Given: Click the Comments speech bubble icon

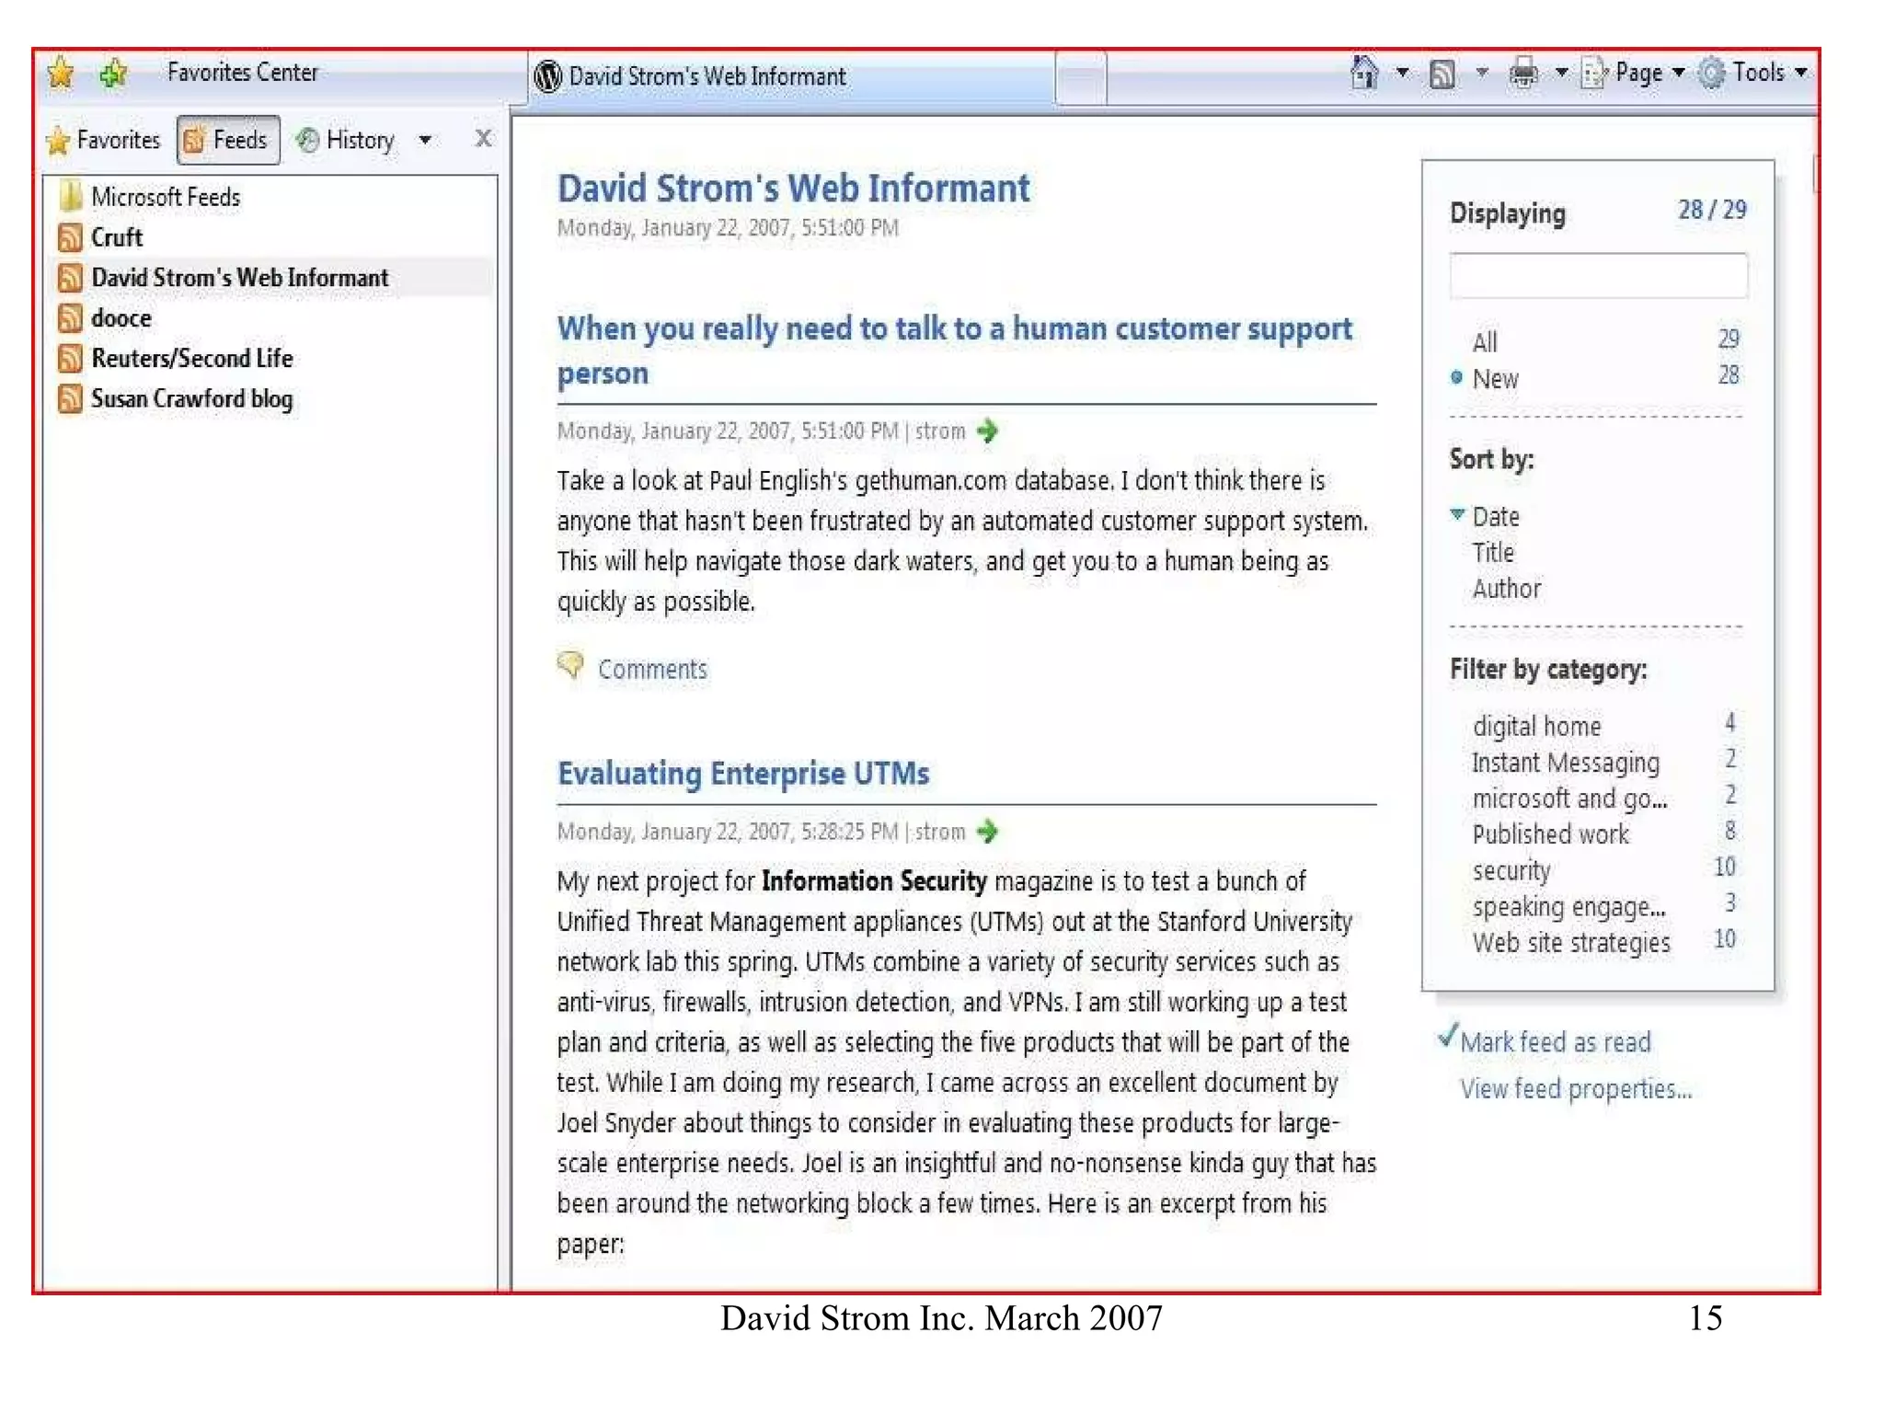Looking at the screenshot, I should click(570, 665).
